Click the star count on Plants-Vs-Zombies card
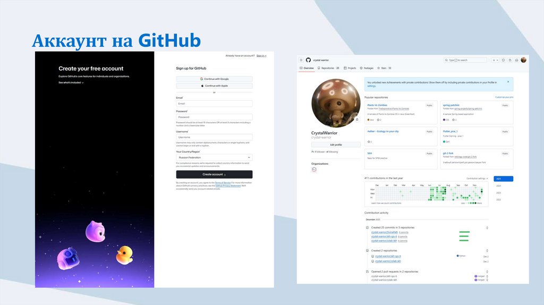Image resolution: width=544 pixels, height=305 pixels. (x=379, y=120)
